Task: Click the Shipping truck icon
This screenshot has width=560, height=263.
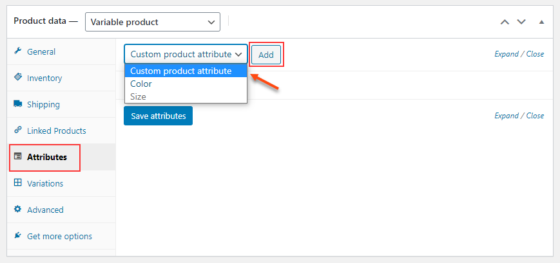Action: pos(17,104)
